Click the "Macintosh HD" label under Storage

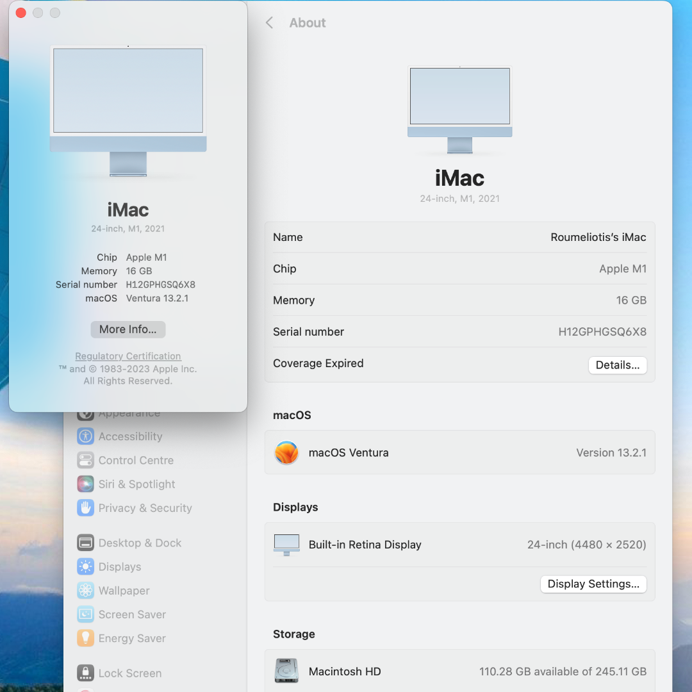point(345,671)
